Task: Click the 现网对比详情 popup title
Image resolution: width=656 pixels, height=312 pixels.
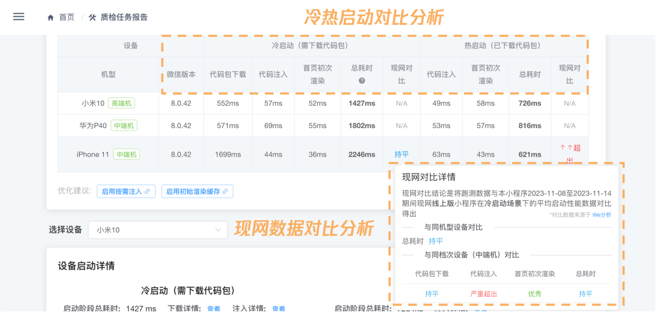Action: (x=428, y=177)
